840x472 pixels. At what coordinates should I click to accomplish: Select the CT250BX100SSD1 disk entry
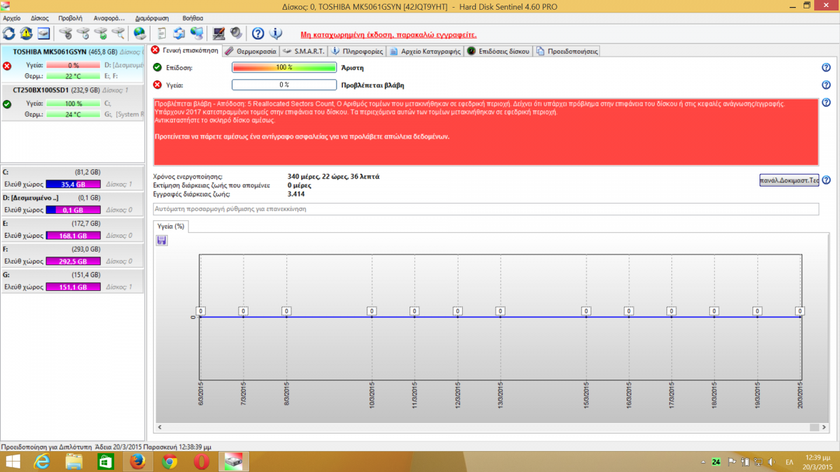coord(73,102)
